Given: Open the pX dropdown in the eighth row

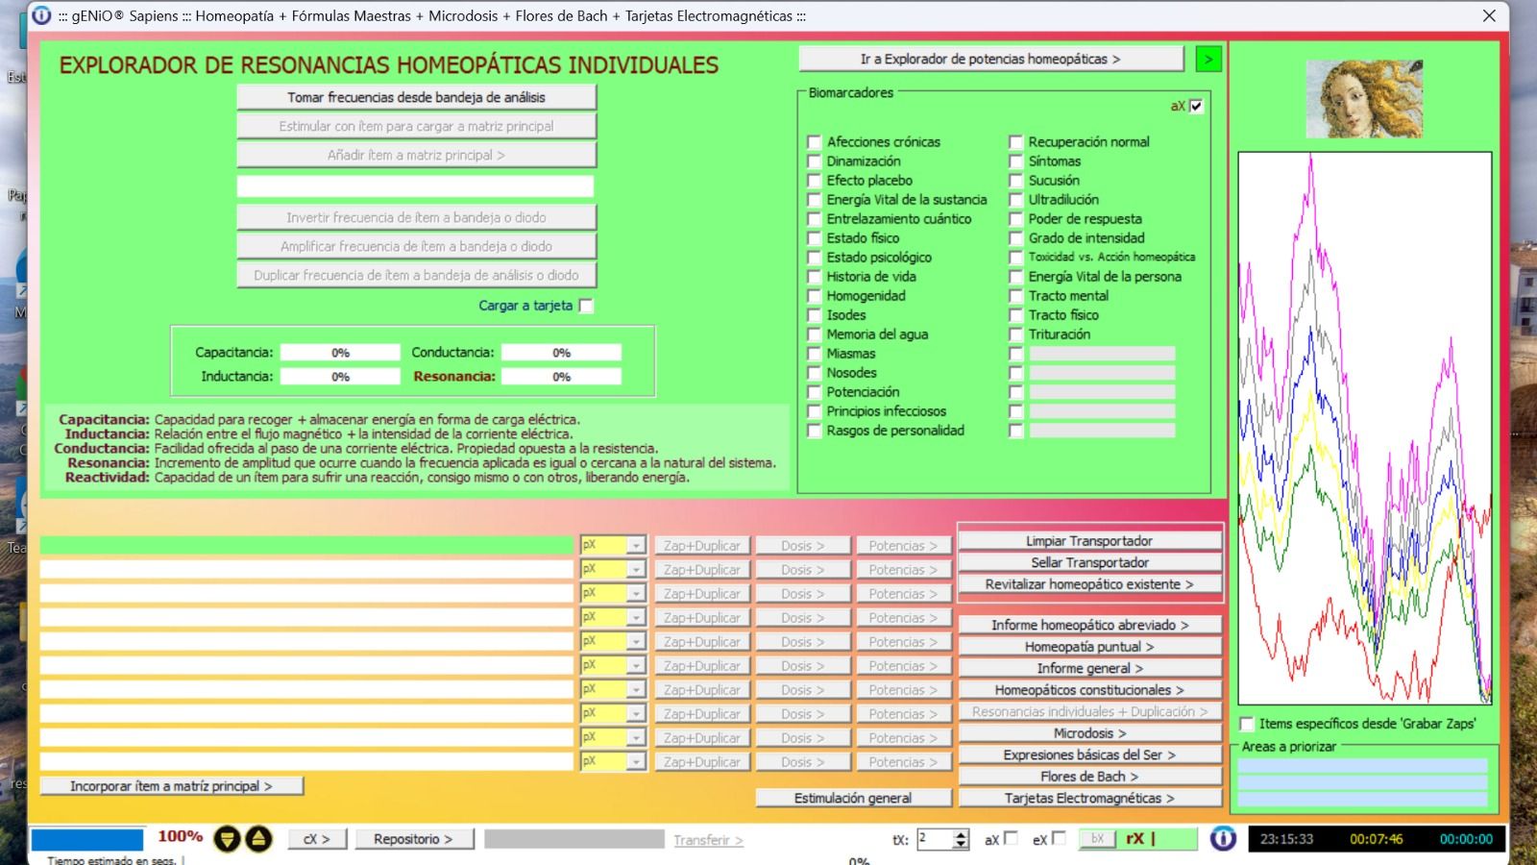Looking at the screenshot, I should tap(635, 714).
